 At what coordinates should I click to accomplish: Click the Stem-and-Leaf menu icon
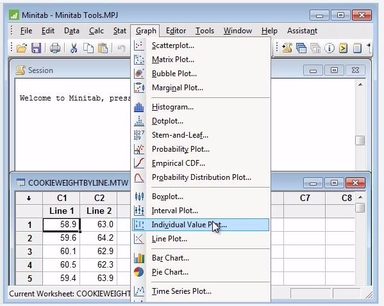point(139,135)
